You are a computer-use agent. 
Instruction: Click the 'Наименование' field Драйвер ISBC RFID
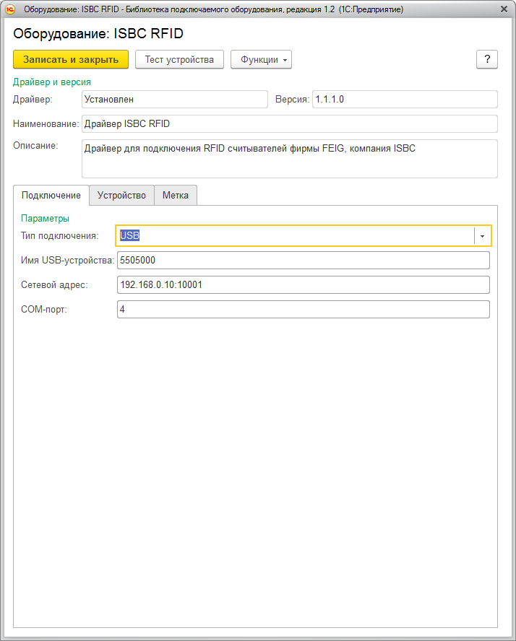tap(290, 124)
